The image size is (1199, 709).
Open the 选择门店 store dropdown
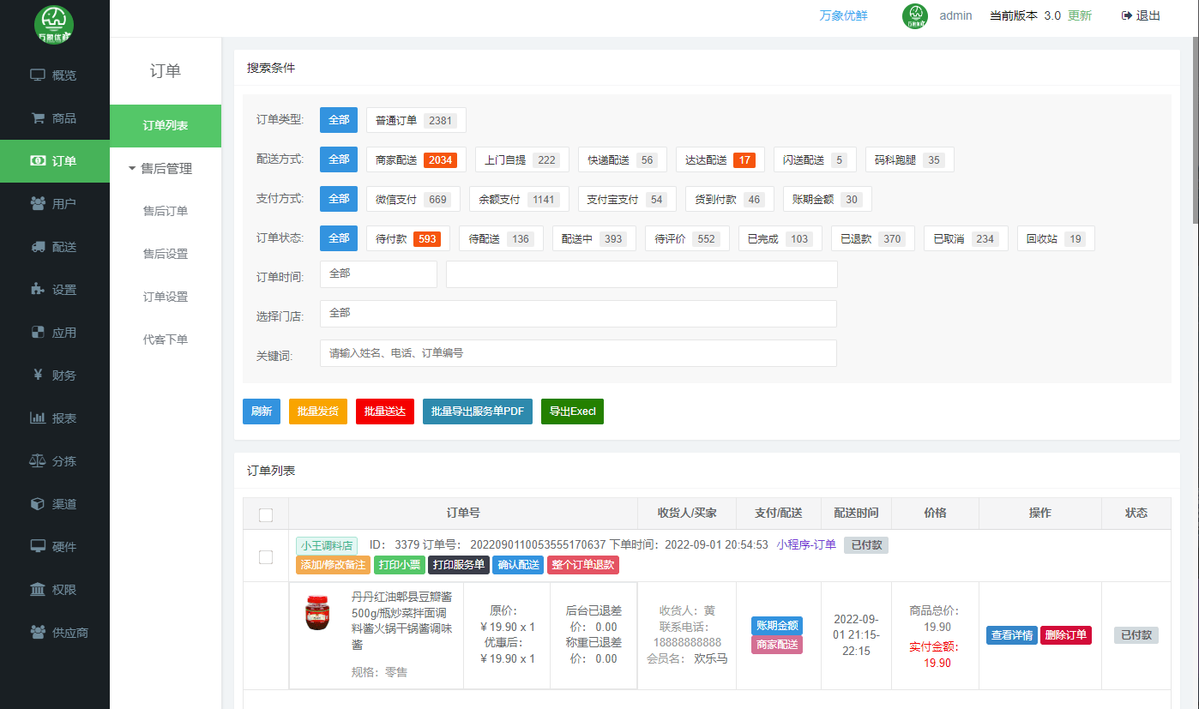(x=577, y=314)
